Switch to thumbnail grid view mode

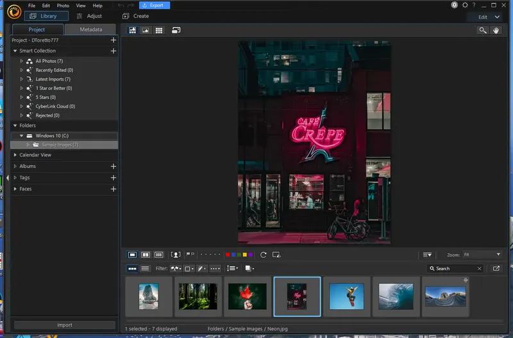coord(159,30)
